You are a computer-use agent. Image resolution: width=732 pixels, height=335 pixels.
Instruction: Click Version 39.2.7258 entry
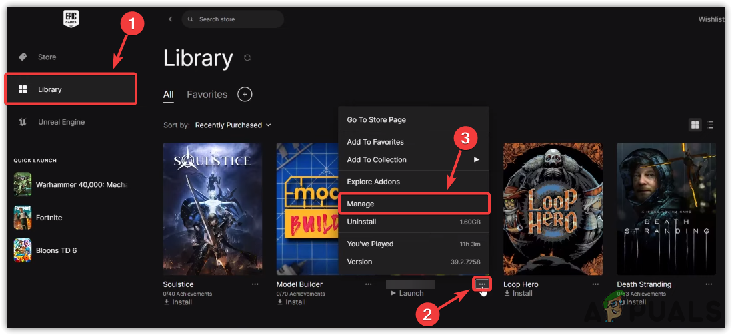point(413,262)
